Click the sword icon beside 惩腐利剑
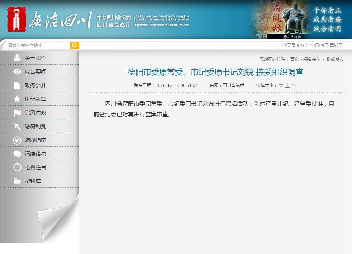The image size is (352, 254). [x=17, y=126]
